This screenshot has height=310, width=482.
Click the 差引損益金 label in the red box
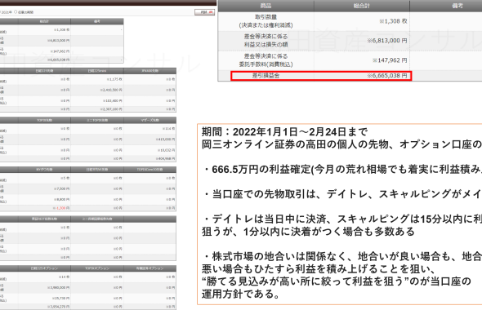[266, 76]
